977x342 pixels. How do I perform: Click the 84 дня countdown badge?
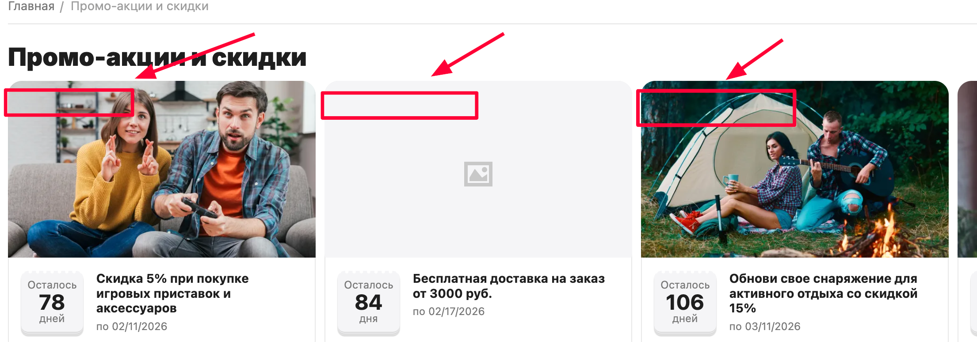coord(369,303)
